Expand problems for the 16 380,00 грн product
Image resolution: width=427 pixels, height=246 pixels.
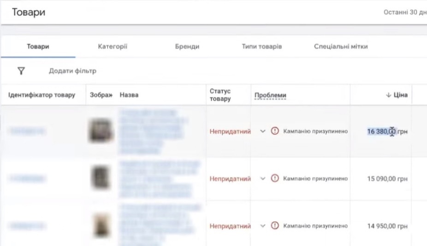263,131
